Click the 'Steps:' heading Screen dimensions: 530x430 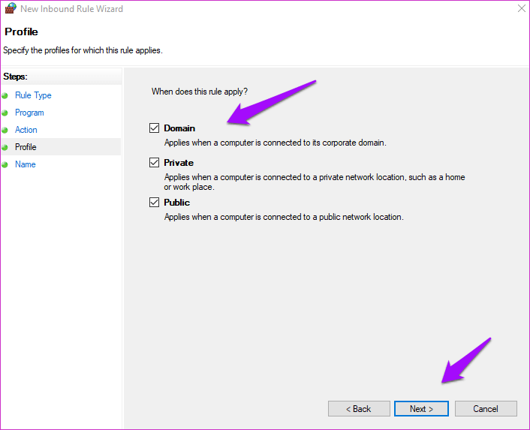tap(15, 77)
